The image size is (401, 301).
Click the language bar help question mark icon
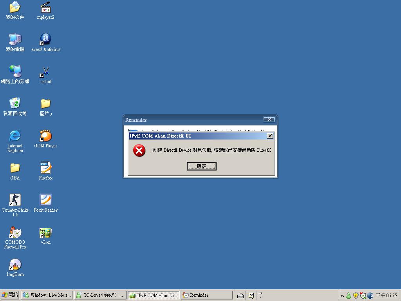tap(251, 296)
